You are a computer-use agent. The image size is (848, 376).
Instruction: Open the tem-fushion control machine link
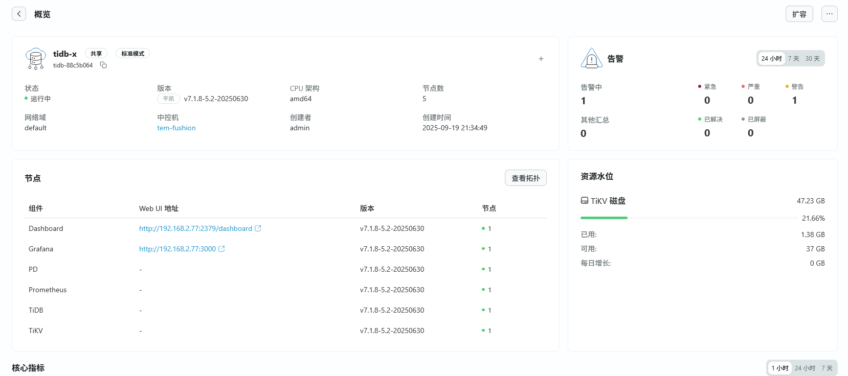pos(176,128)
